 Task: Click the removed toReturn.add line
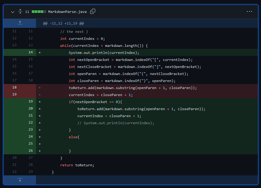(x=133, y=88)
